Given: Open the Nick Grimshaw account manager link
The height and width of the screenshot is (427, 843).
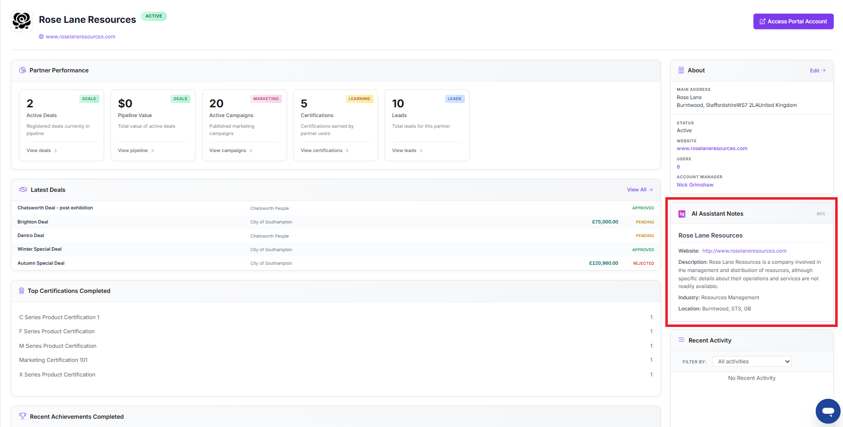Looking at the screenshot, I should tap(695, 185).
